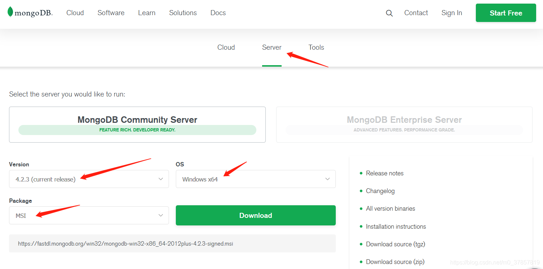Click the Version field label

click(19, 164)
